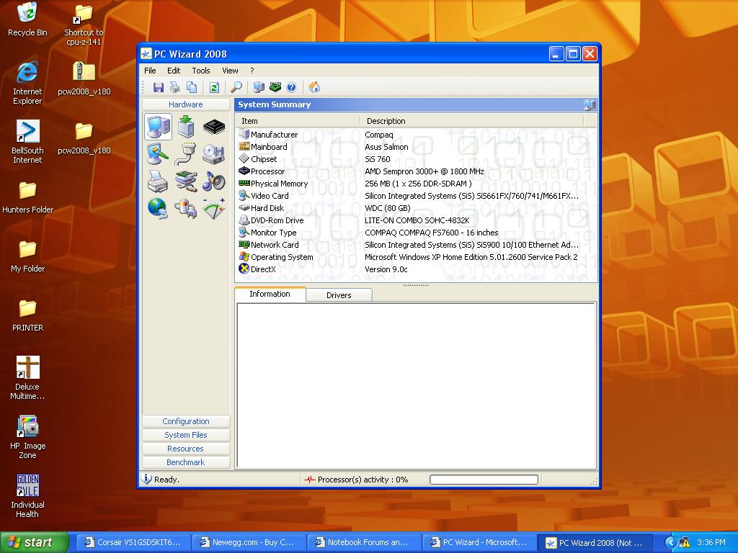738x553 pixels.
Task: Expand the Benchmark category panel
Action: pos(186,462)
